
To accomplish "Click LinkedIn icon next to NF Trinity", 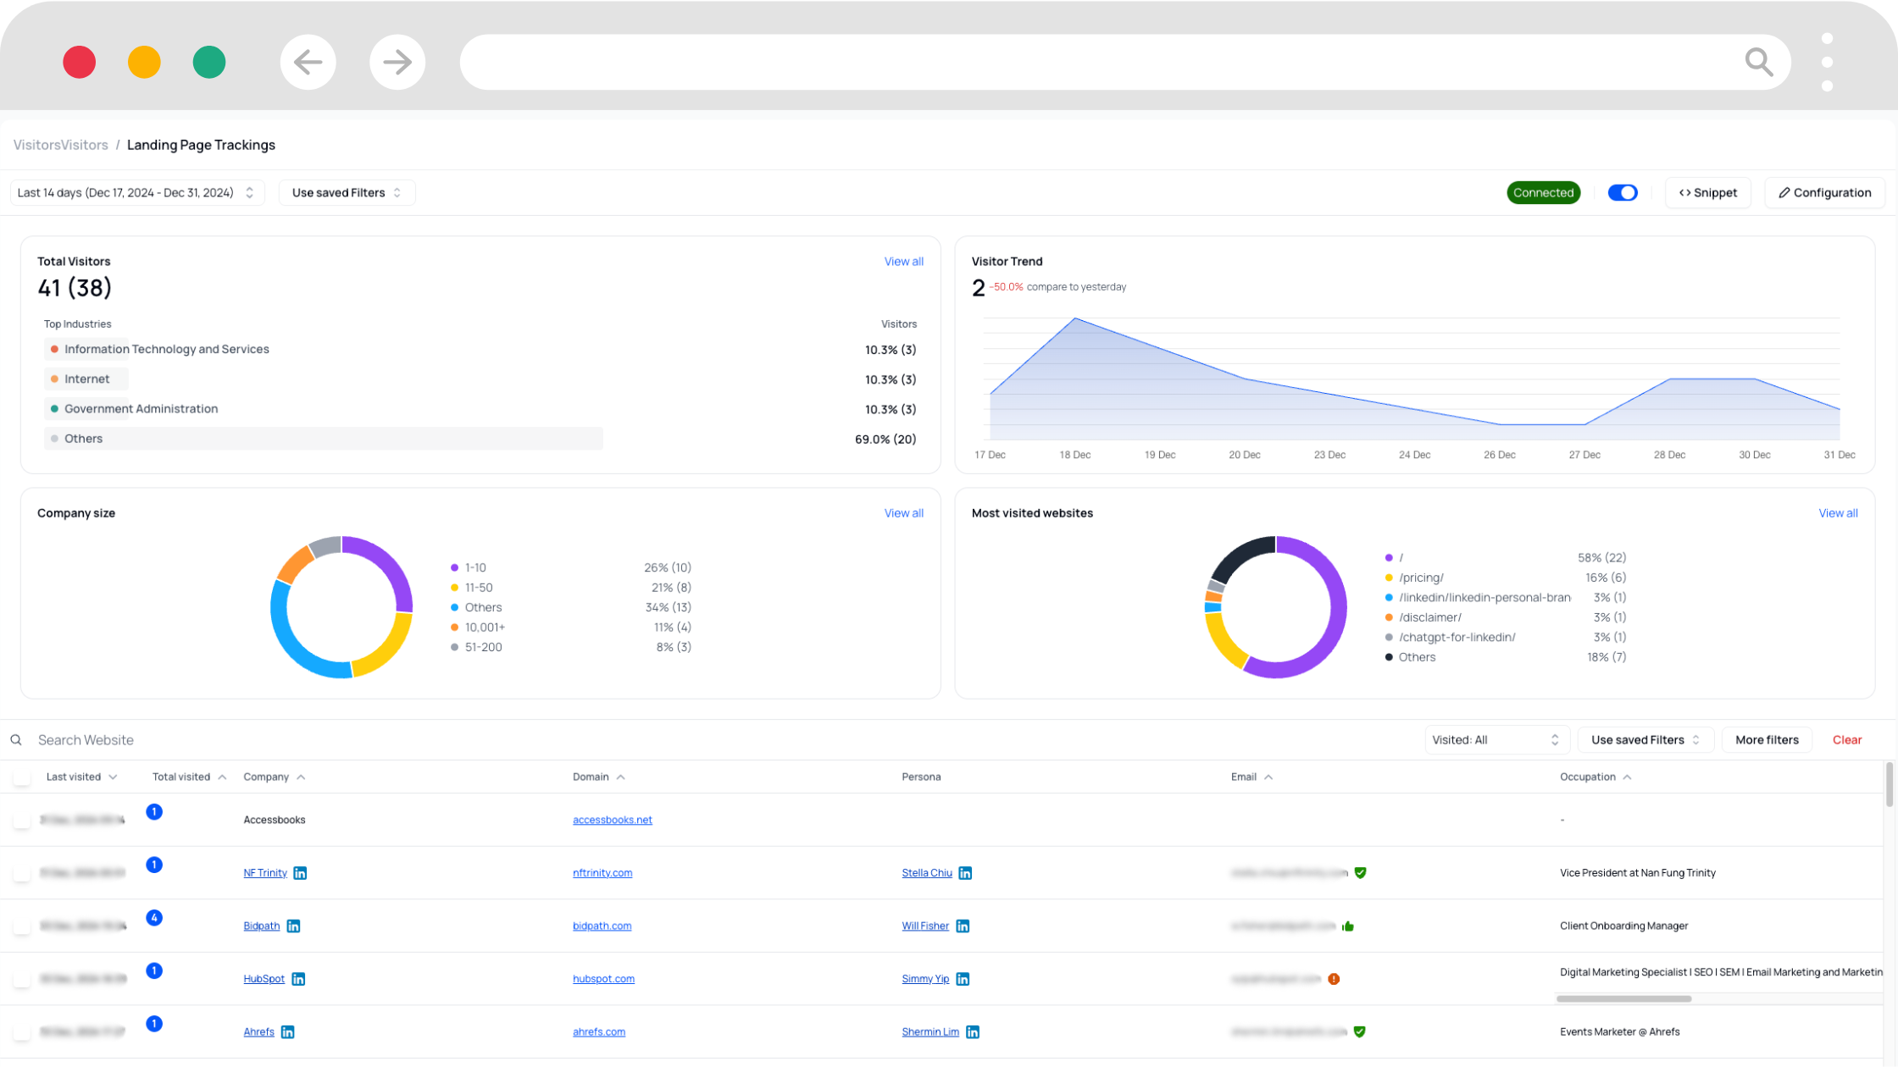I will (x=300, y=873).
